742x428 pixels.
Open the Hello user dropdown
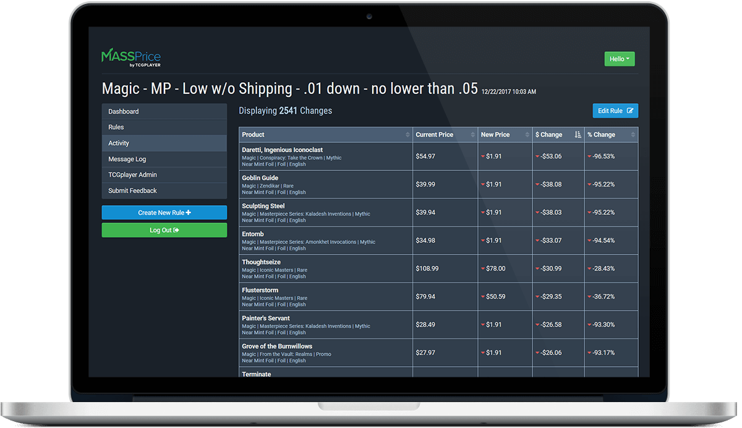click(x=620, y=59)
